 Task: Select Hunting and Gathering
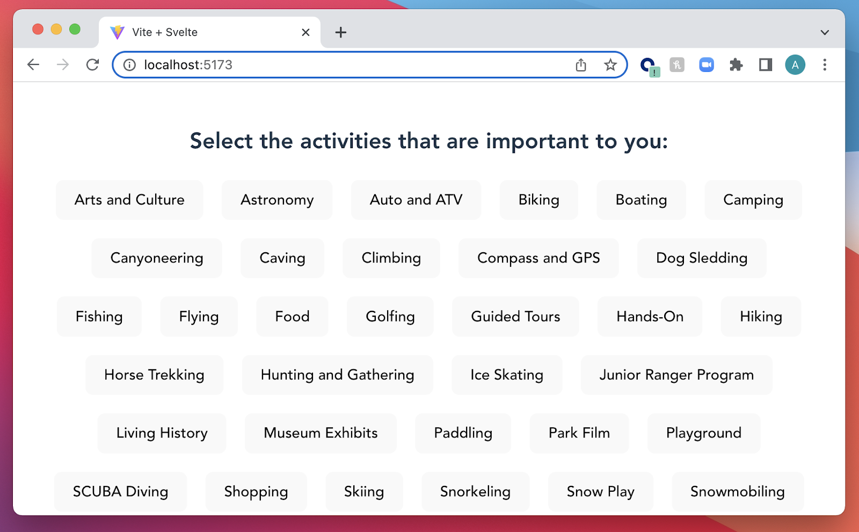click(338, 375)
